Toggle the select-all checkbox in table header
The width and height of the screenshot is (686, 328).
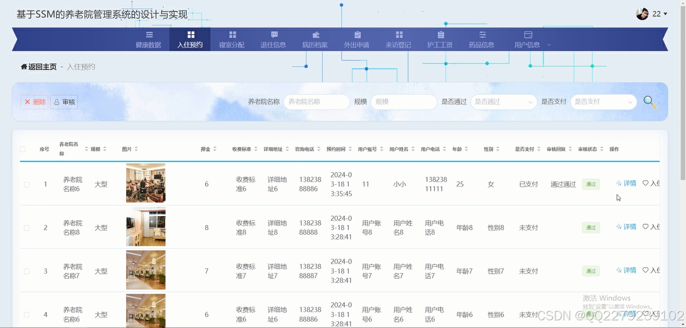pyautogui.click(x=22, y=149)
